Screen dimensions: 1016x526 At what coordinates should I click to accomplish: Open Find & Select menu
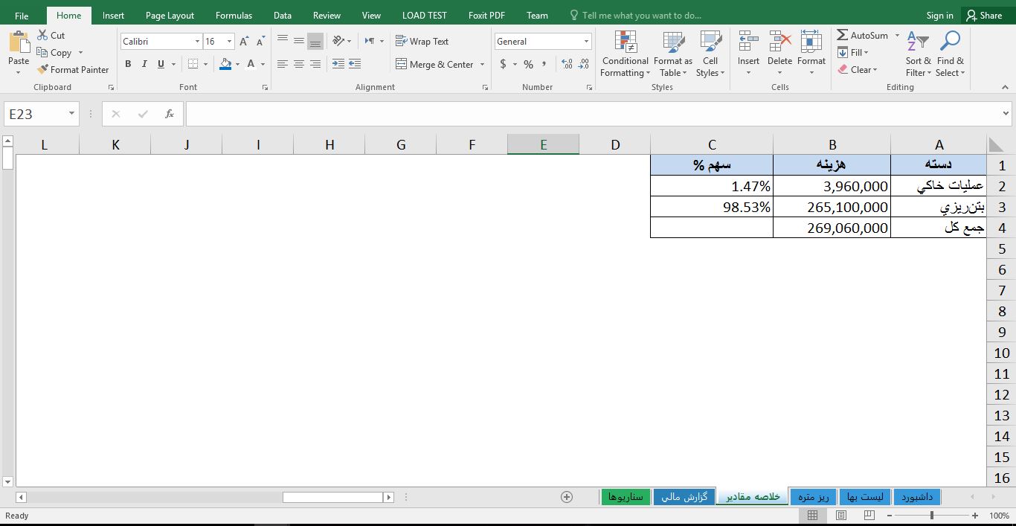[x=950, y=54]
